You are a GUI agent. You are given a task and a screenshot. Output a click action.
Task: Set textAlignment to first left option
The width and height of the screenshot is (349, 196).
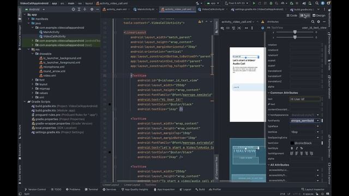click(292, 154)
